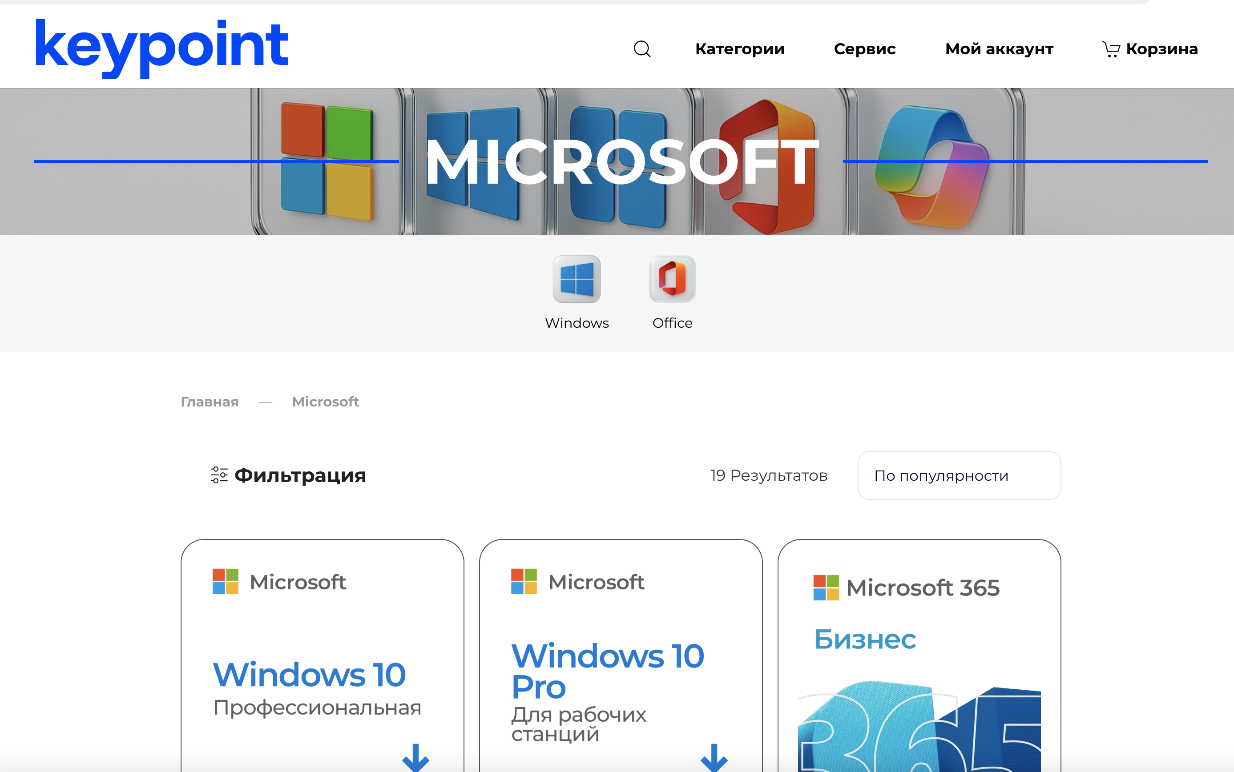Open the shopping cart icon
The image size is (1234, 772).
(x=1111, y=49)
